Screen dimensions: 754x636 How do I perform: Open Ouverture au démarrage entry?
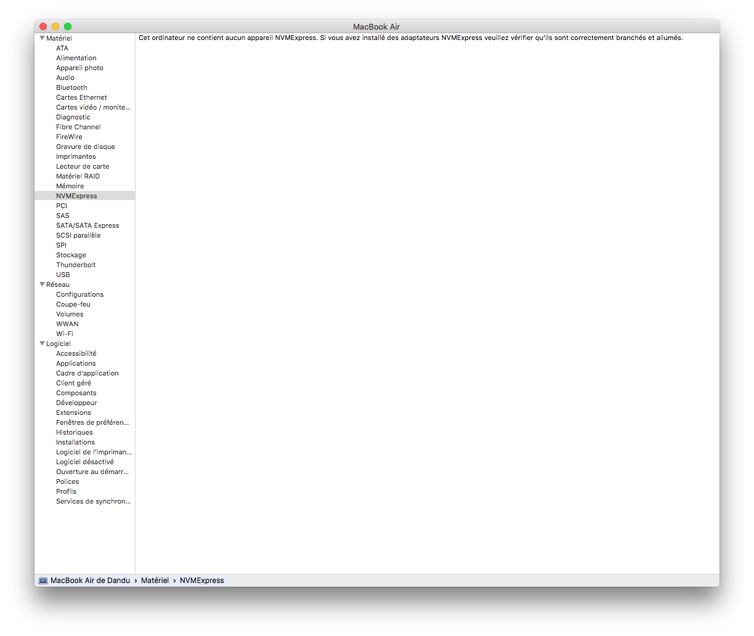click(92, 472)
